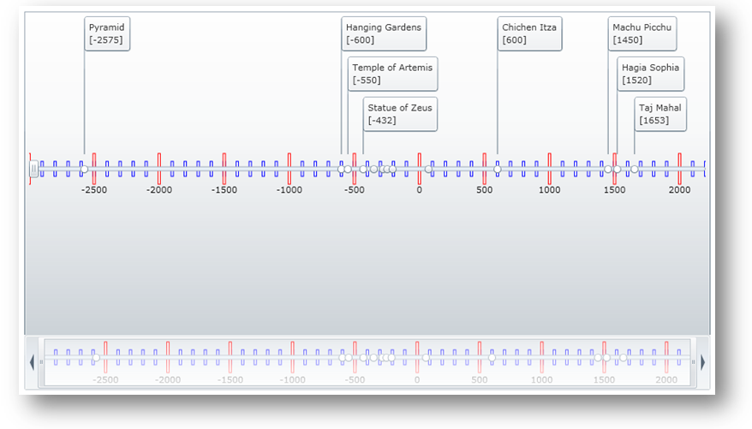Select the Pyramid [-2575] event label
The width and height of the screenshot is (752, 429).
107,34
